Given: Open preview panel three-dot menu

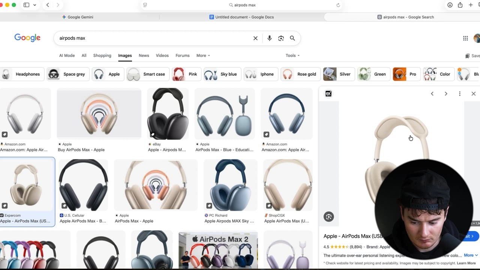Looking at the screenshot, I should pyautogui.click(x=460, y=94).
